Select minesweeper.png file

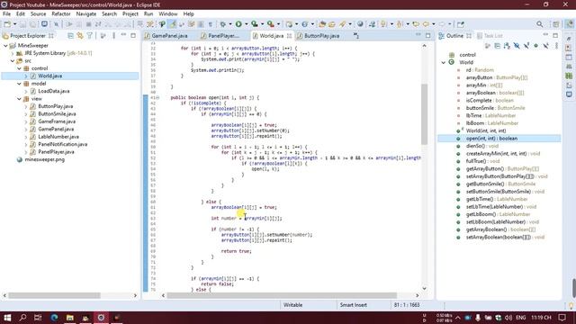click(44, 159)
